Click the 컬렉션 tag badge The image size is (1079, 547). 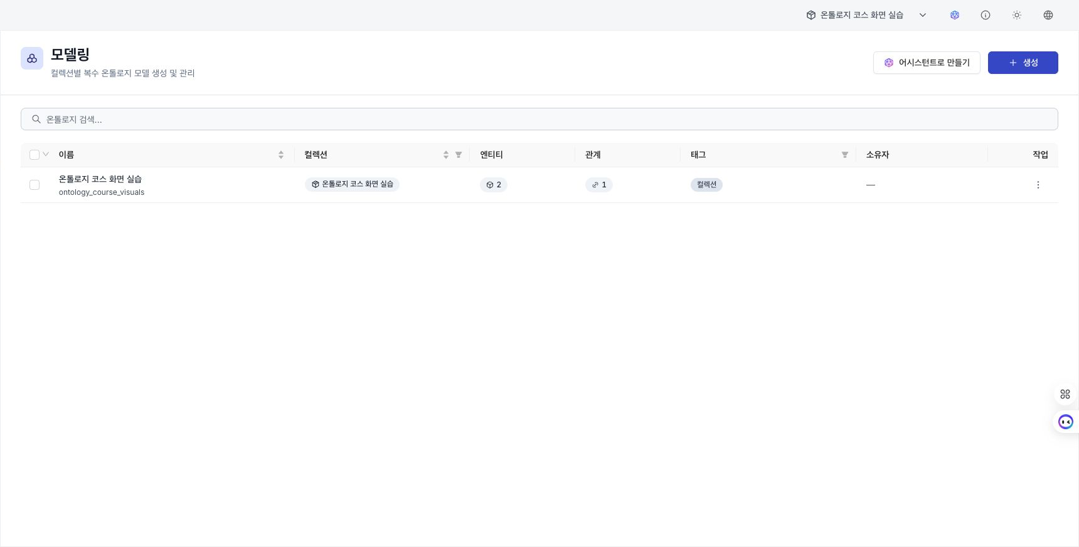706,185
